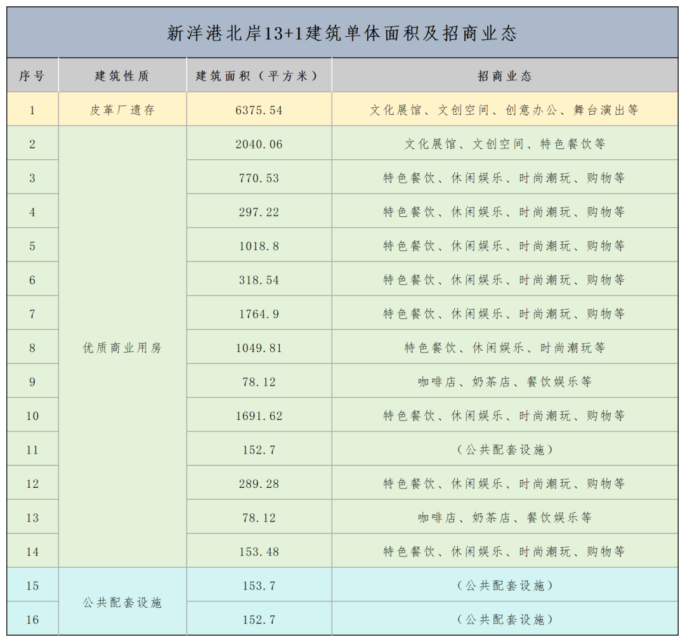Select the 建筑性质 column header
The height and width of the screenshot is (642, 685).
122,76
